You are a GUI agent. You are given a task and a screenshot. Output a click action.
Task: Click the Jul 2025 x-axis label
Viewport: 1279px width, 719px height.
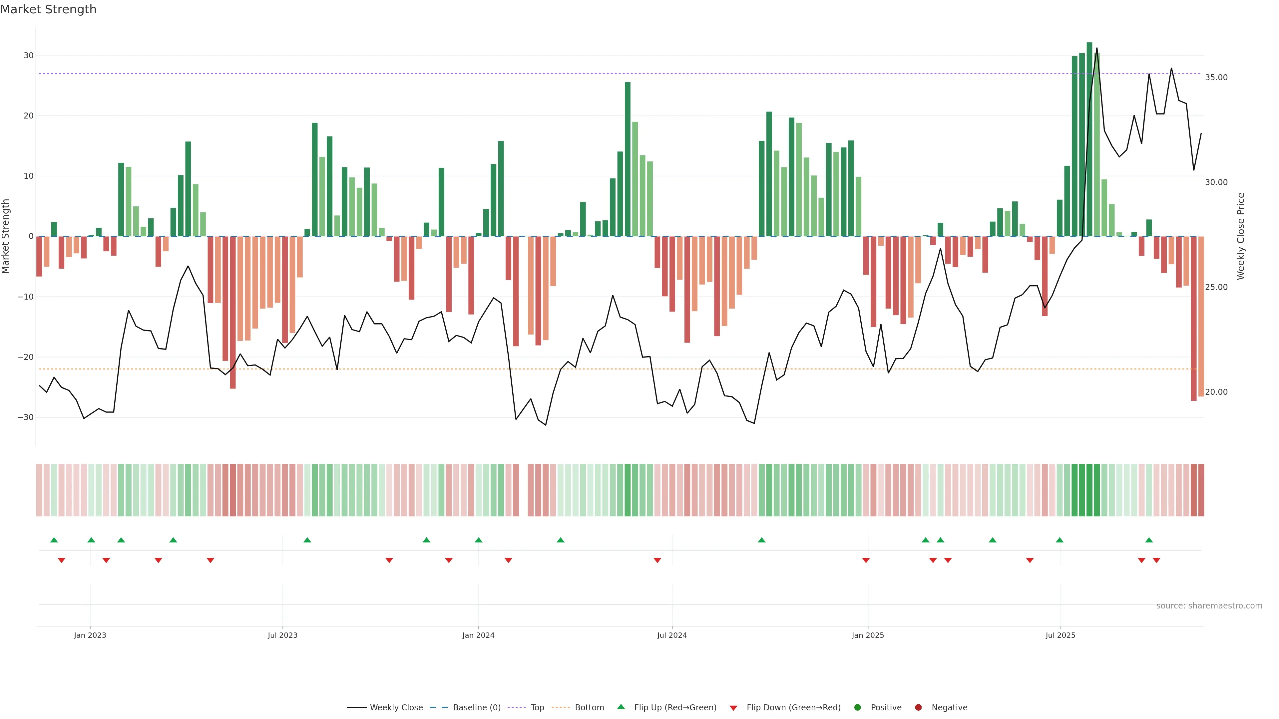(1060, 635)
